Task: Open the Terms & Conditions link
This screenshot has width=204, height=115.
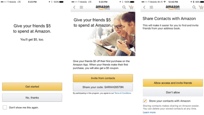Action: [x=123, y=93]
